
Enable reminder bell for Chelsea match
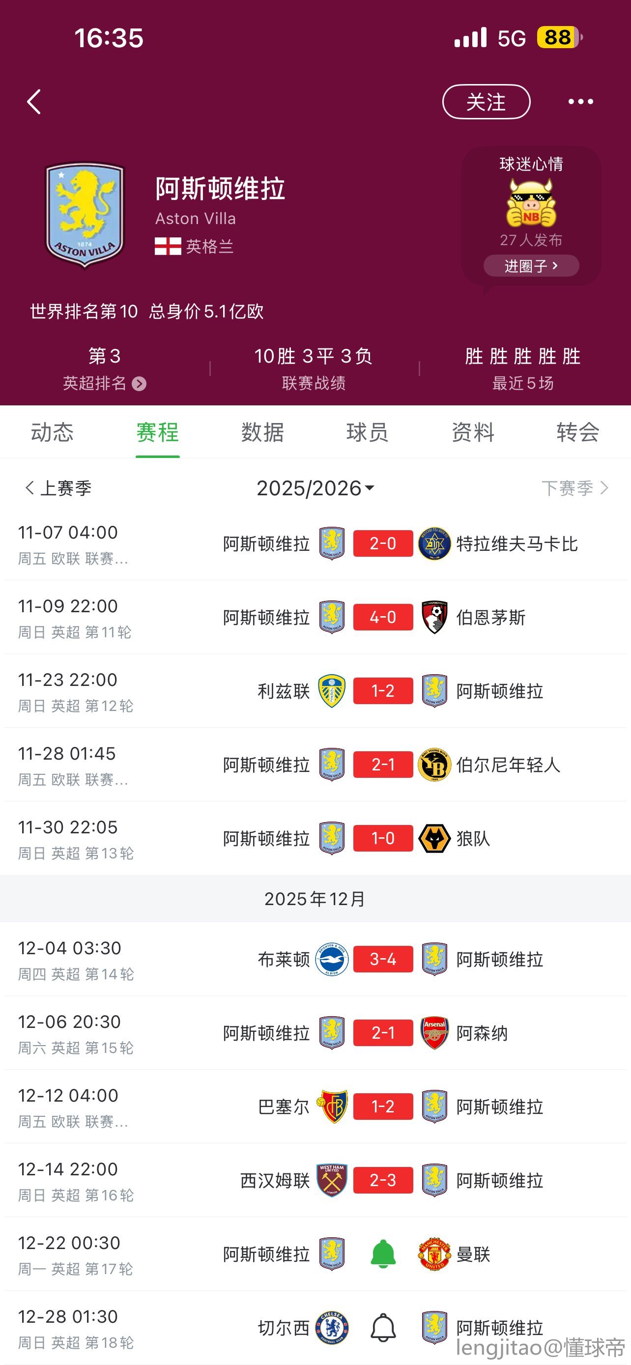[x=383, y=1328]
